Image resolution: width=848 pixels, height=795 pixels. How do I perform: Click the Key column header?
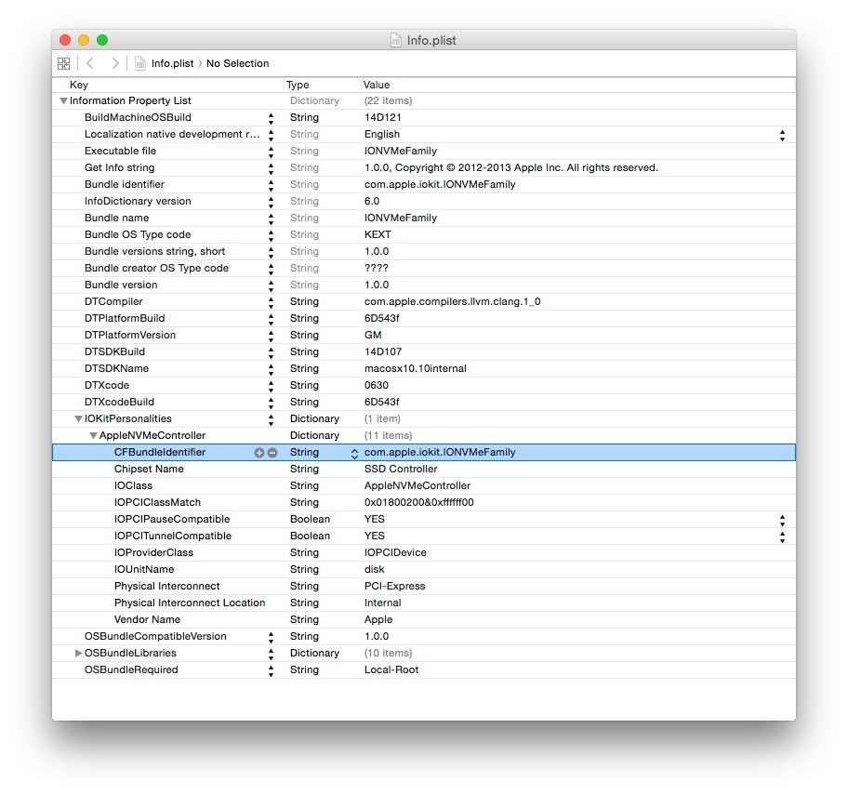tap(79, 85)
